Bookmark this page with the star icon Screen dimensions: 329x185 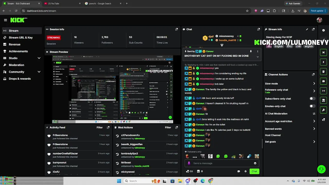point(247,11)
